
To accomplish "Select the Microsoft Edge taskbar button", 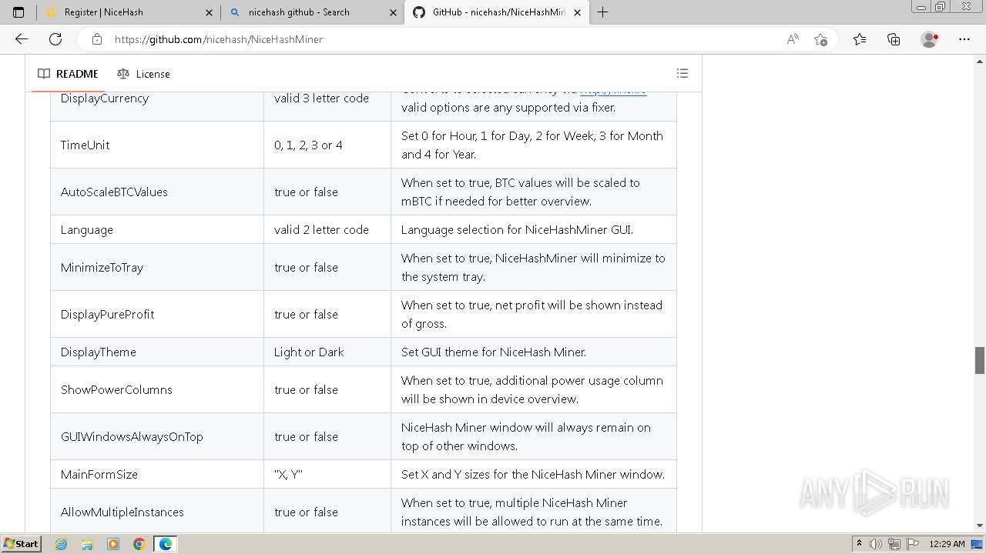I will click(165, 544).
